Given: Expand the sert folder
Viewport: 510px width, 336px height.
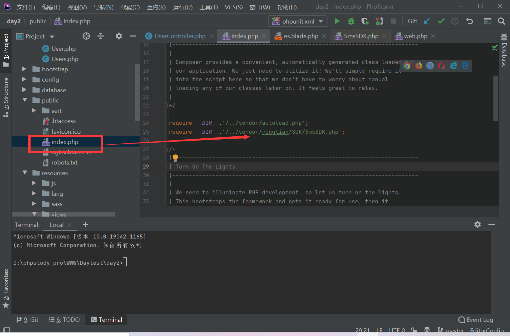Looking at the screenshot, I should (x=34, y=110).
